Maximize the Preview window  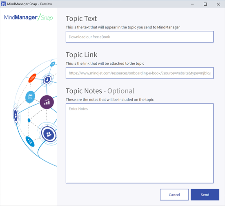tap(205, 4)
